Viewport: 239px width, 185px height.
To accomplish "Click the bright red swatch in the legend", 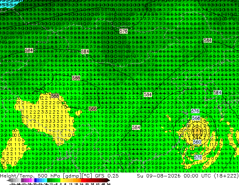I will [x=82, y=180].
